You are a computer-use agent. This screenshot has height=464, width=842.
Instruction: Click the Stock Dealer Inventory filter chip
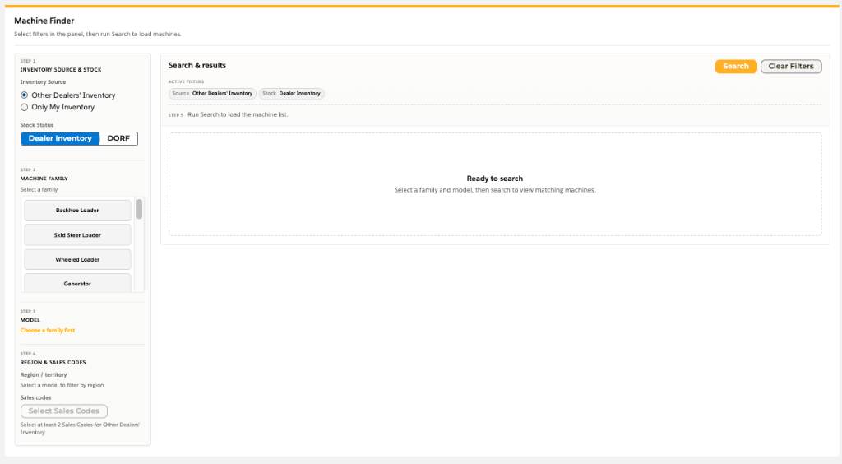pyautogui.click(x=292, y=94)
